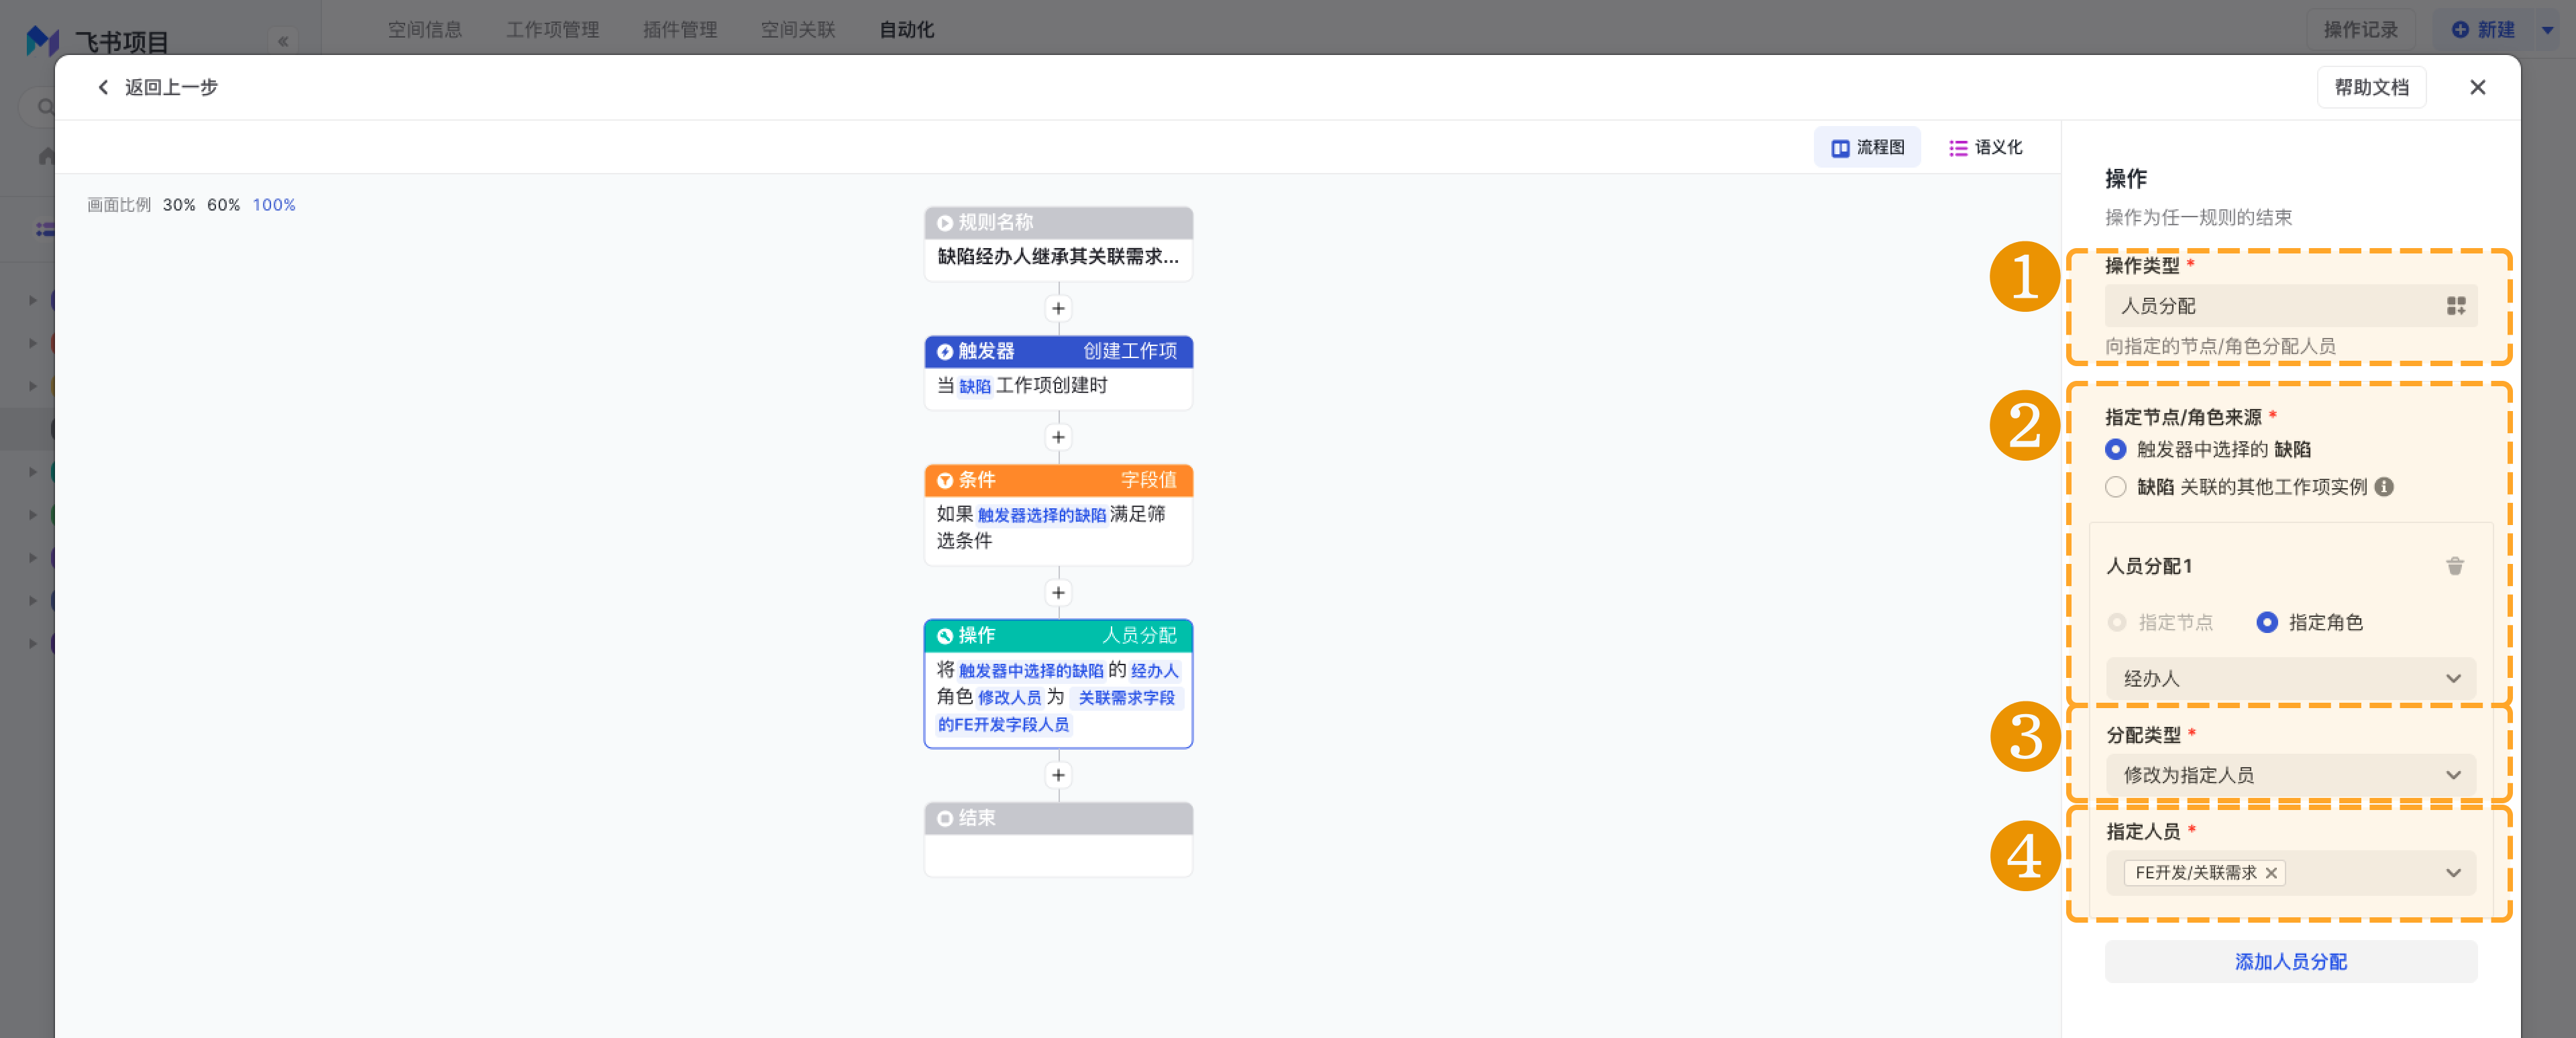This screenshot has height=1038, width=2576.
Task: Click the back arrow icon beside 返回上一步
Action: click(x=103, y=87)
